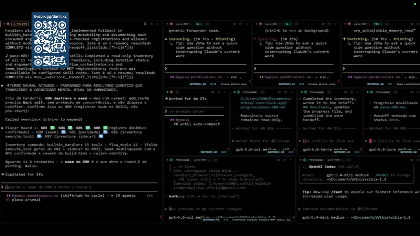Viewport: 420px width, 236px height.
Task: Click the red agent icon on pane-682 header
Action: [349, 24]
